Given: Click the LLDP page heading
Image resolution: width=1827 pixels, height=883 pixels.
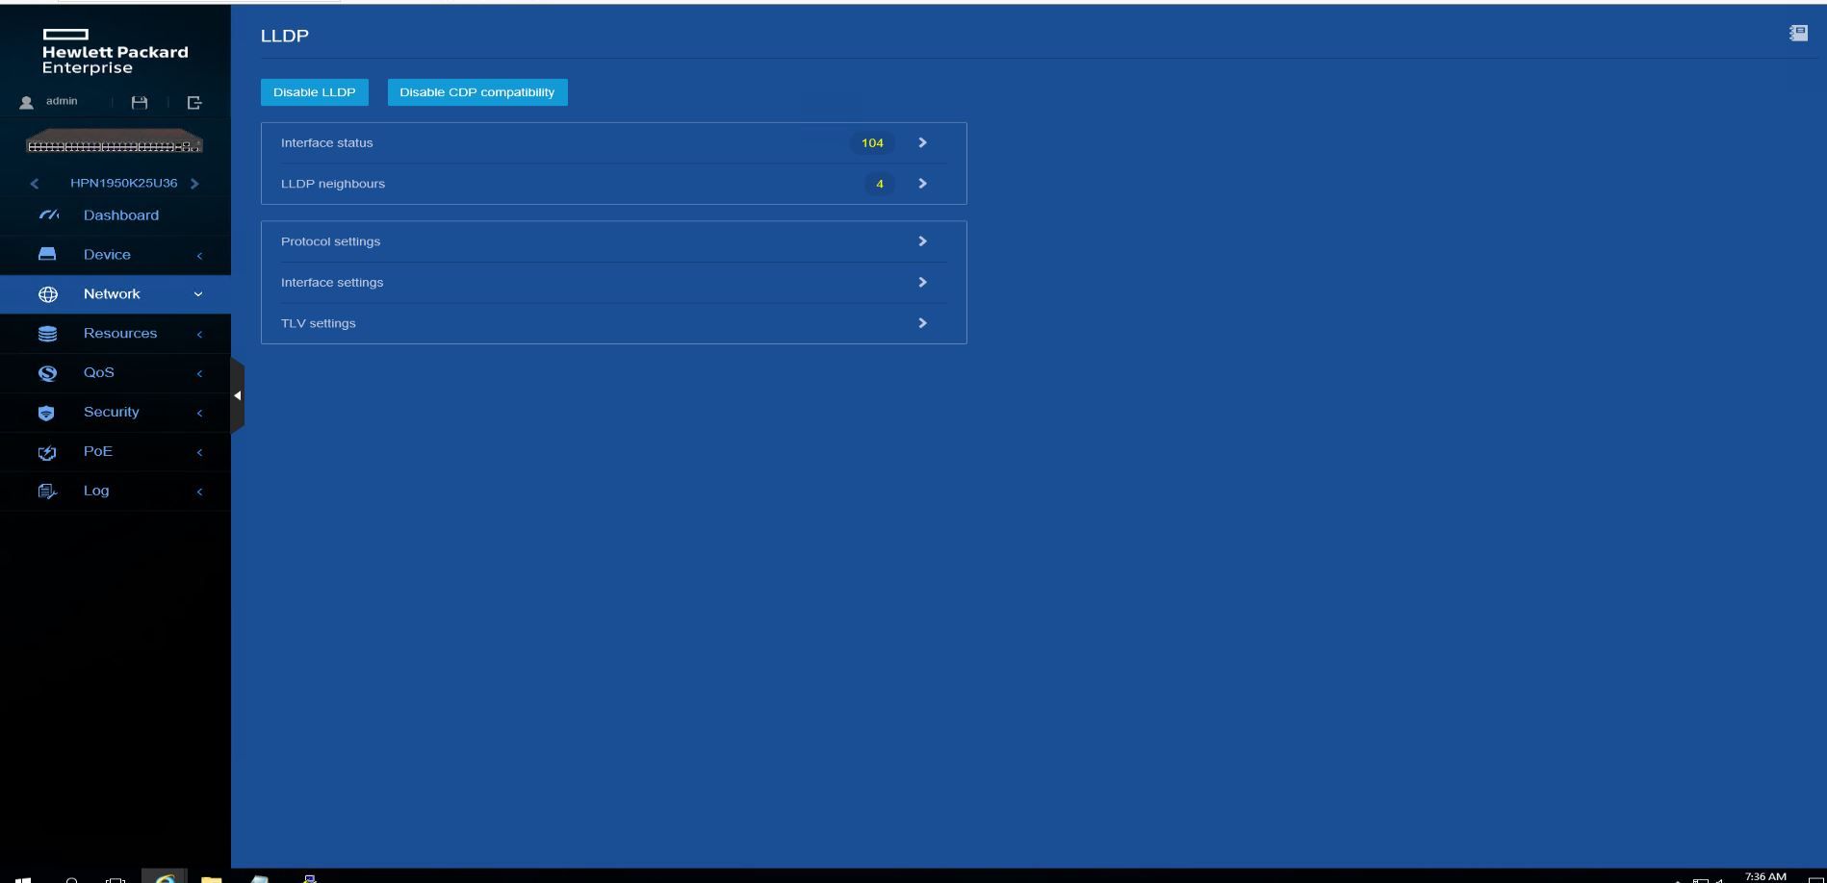Looking at the screenshot, I should click(285, 36).
